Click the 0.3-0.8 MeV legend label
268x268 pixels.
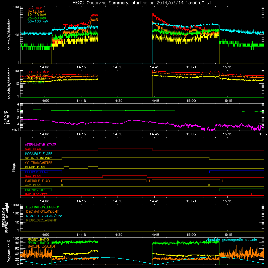click(x=38, y=75)
